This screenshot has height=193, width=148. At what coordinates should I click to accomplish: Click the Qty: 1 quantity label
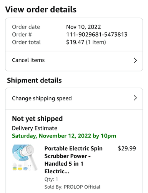pos(51,179)
